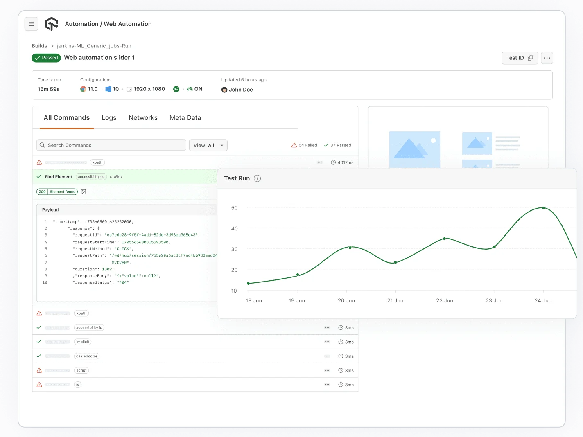Switch to the Meta Data tab
The image size is (583, 437).
[x=185, y=118]
